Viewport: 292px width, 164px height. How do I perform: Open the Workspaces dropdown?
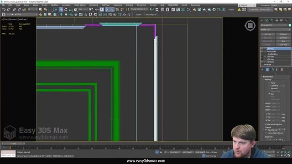[281, 5]
